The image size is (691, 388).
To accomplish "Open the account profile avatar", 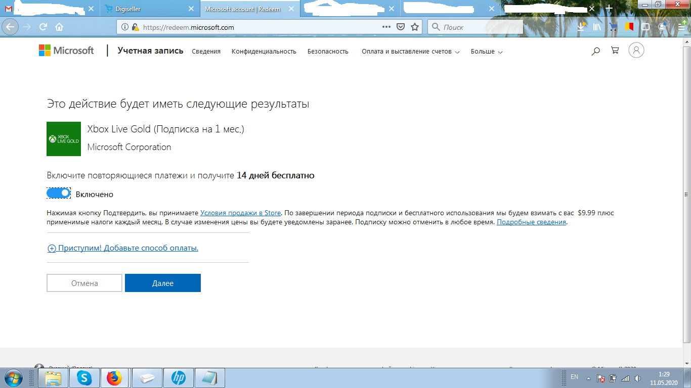I will pos(636,50).
